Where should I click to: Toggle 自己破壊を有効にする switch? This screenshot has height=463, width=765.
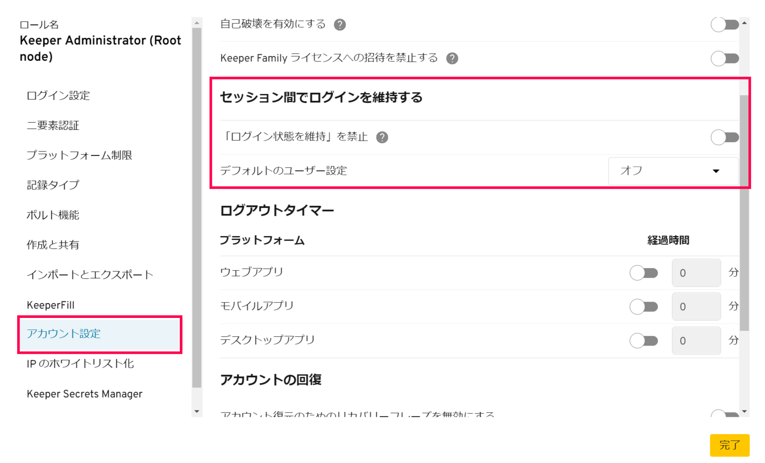pos(725,24)
